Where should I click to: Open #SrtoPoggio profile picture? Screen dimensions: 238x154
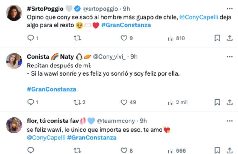[x=14, y=13]
